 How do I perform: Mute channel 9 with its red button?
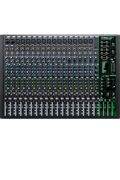coord(49,98)
